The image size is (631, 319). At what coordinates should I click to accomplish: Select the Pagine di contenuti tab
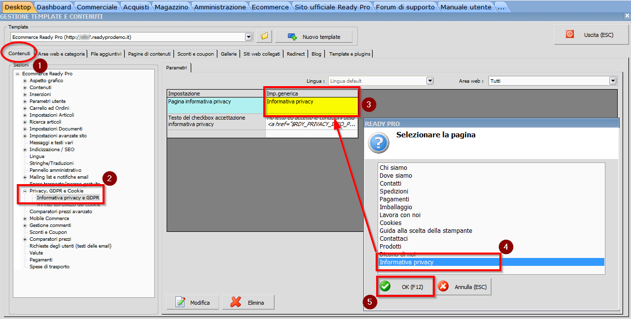(149, 54)
